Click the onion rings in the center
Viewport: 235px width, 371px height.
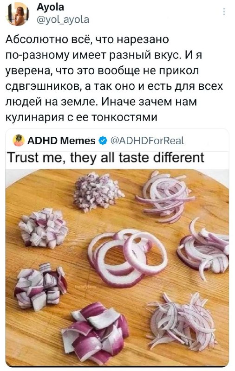[x=127, y=257]
